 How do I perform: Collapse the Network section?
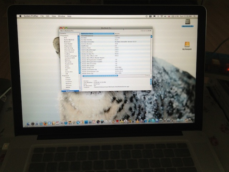(63, 76)
